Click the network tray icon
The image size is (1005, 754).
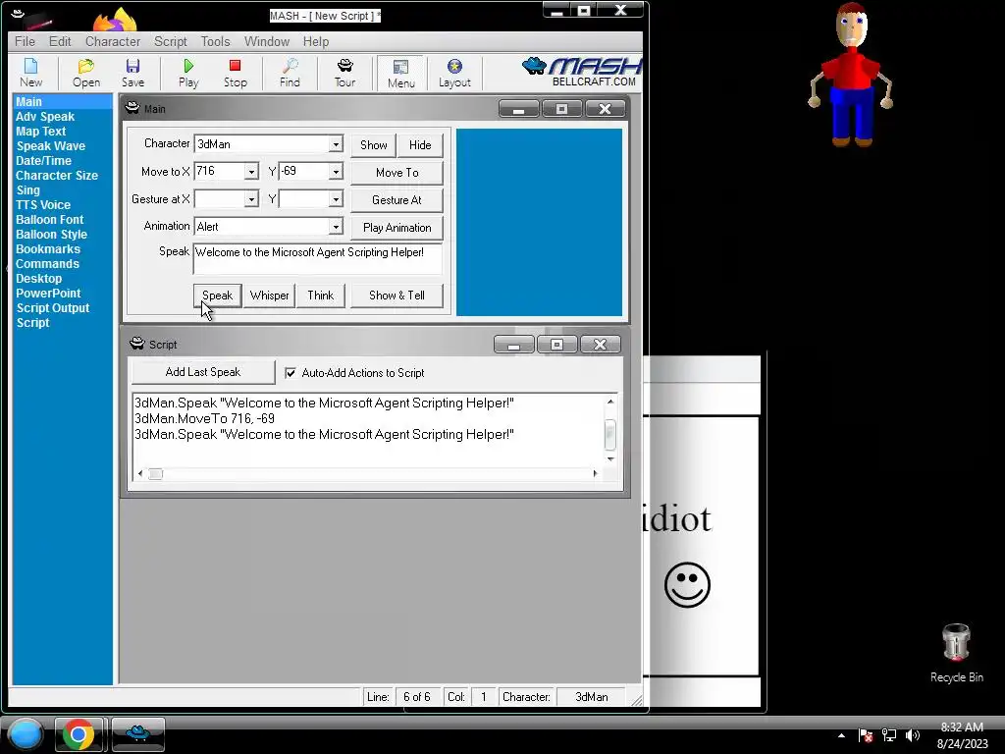(889, 735)
